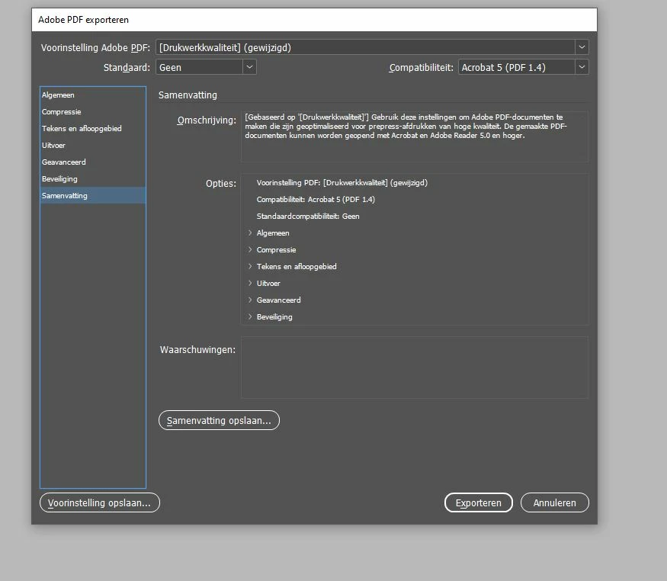Image resolution: width=667 pixels, height=581 pixels.
Task: Select Geavanceerd in the left category list
Action: 93,162
